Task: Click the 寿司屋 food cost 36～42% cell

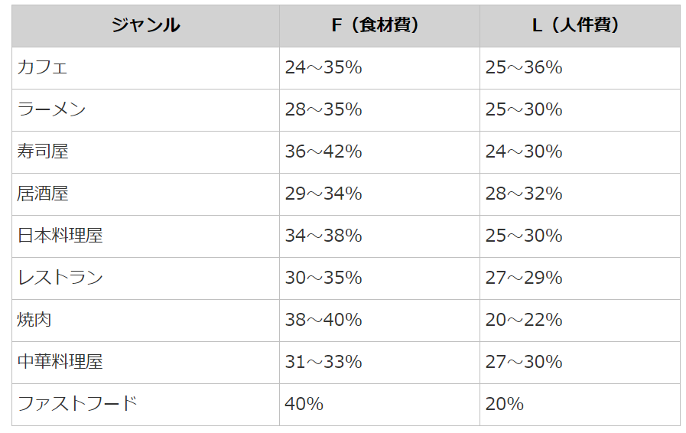Action: tap(323, 151)
